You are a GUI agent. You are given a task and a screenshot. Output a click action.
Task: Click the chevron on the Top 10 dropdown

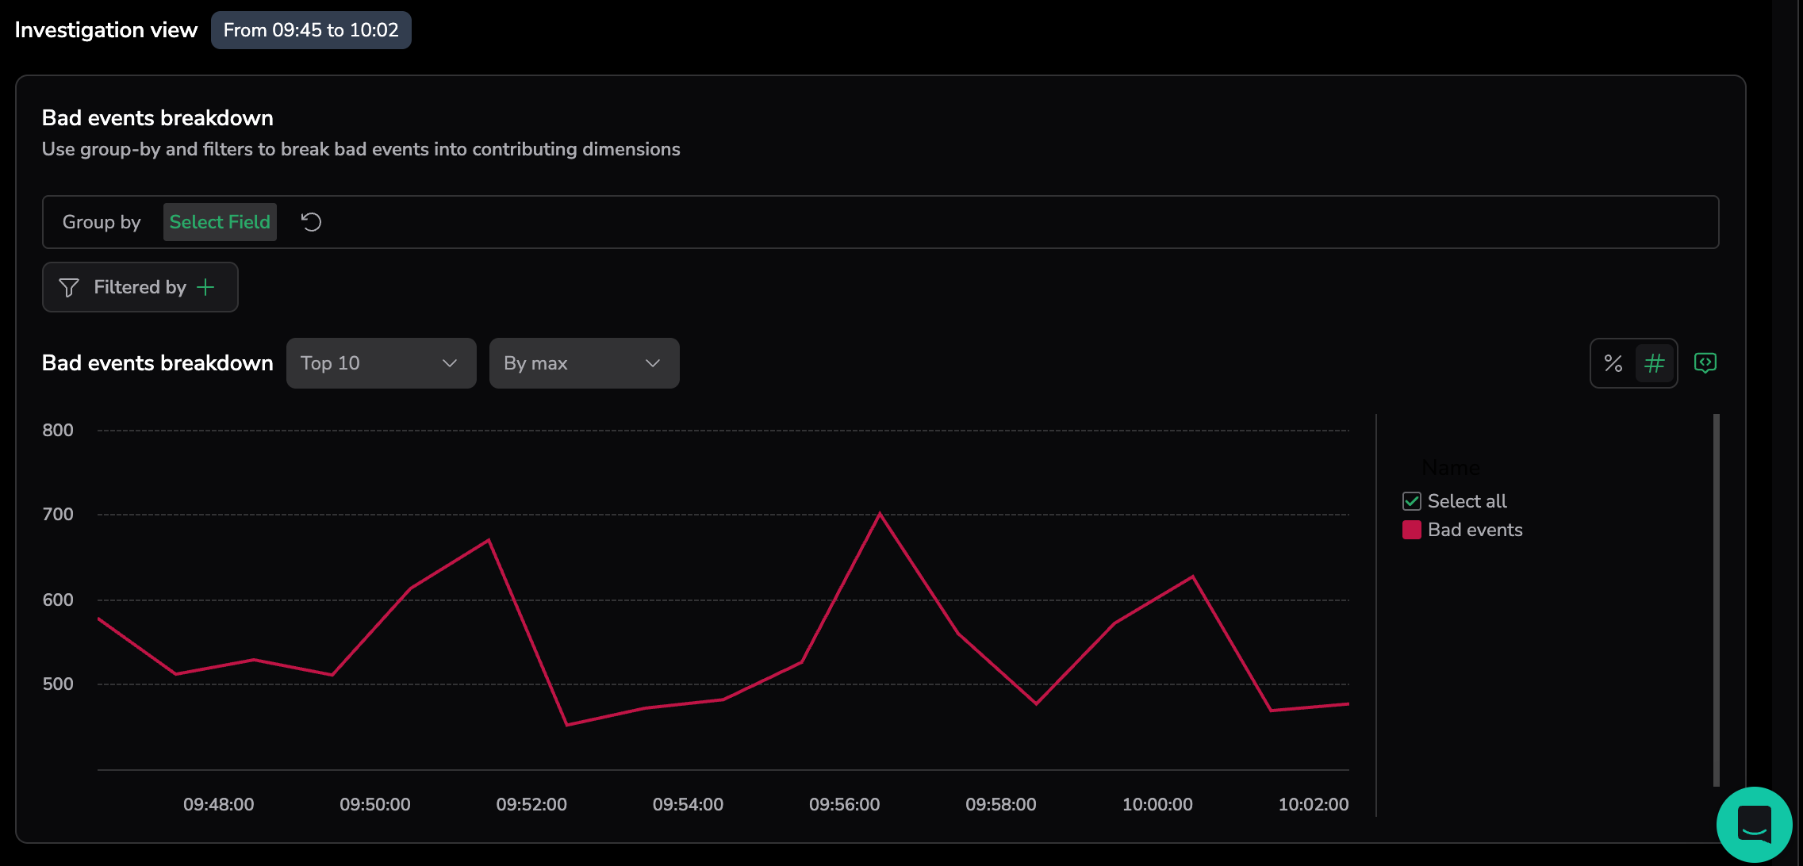(x=450, y=363)
